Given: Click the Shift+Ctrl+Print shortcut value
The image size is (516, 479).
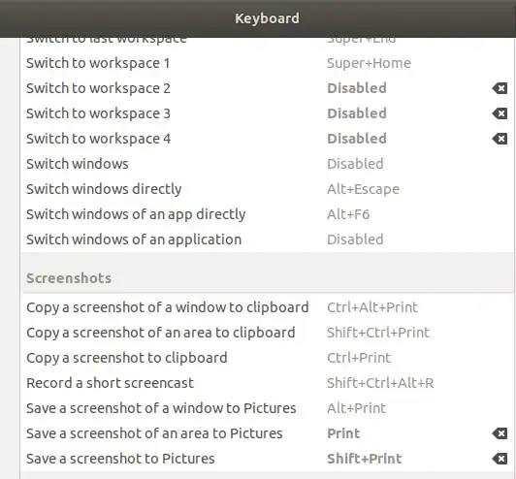Looking at the screenshot, I should [x=378, y=333].
